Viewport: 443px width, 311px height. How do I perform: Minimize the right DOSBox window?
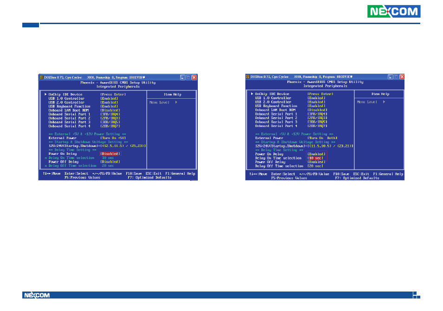pyautogui.click(x=390, y=76)
